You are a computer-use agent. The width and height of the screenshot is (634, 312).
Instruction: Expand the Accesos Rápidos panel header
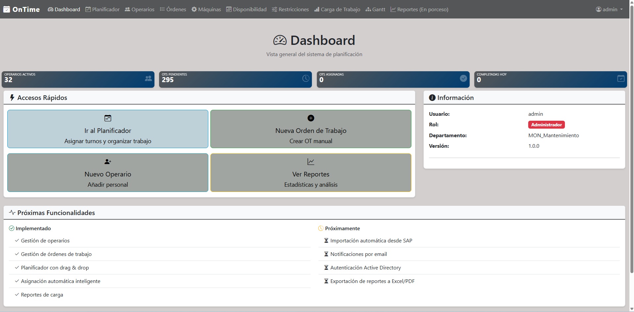click(42, 98)
